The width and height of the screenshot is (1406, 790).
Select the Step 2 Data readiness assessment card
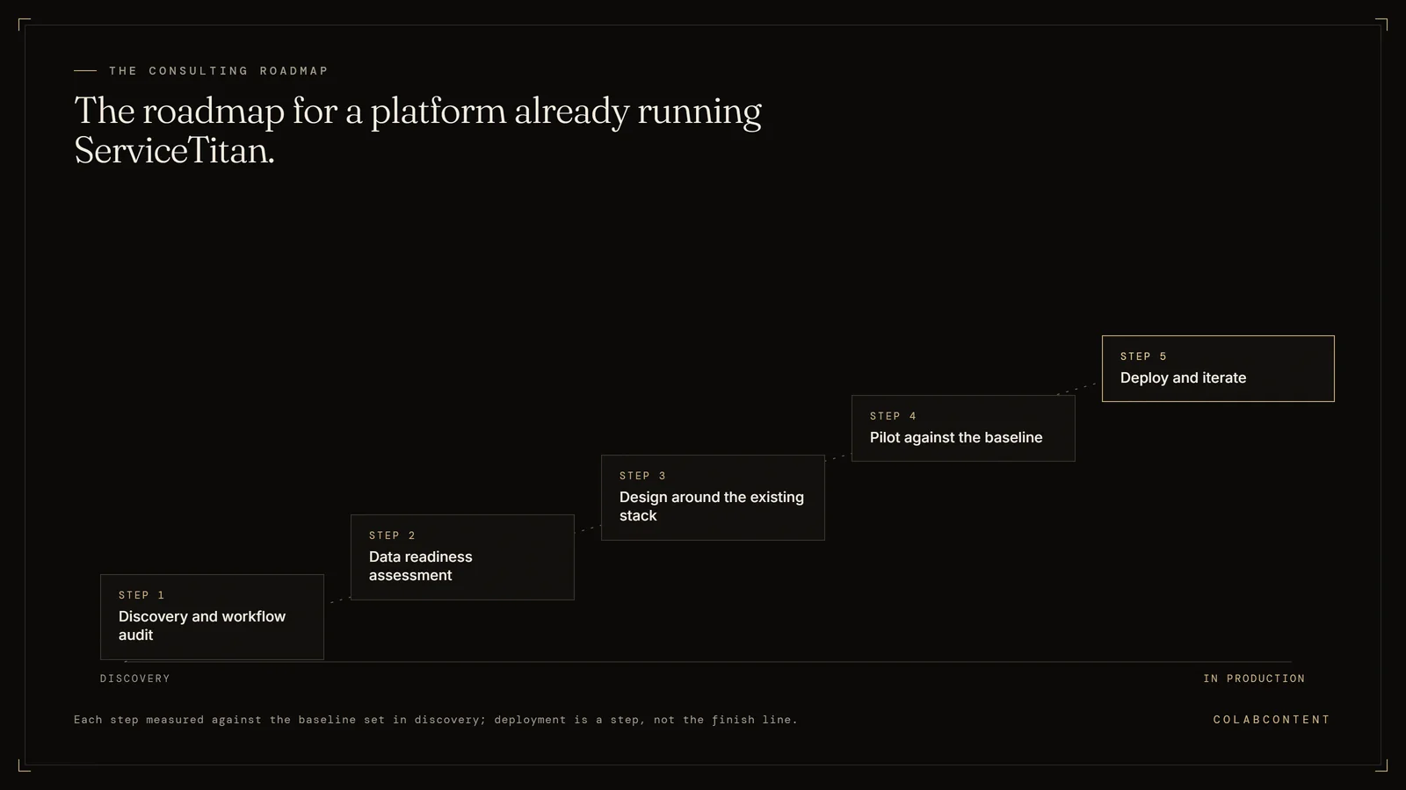(x=462, y=557)
